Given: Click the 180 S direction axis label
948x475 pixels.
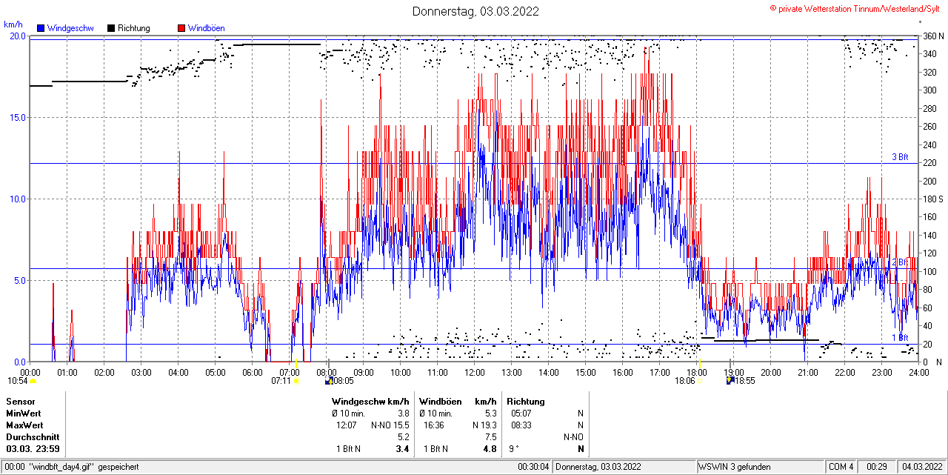Looking at the screenshot, I should pos(932,199).
